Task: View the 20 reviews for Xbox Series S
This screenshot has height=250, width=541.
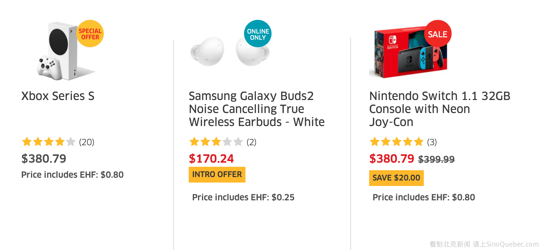Action: [87, 142]
